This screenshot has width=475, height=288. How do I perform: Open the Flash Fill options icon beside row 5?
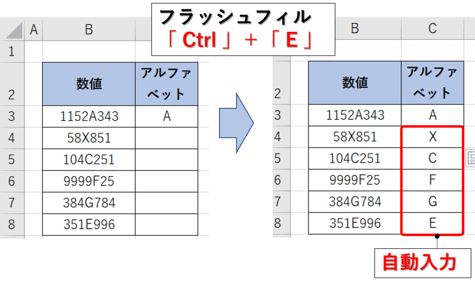coord(470,158)
